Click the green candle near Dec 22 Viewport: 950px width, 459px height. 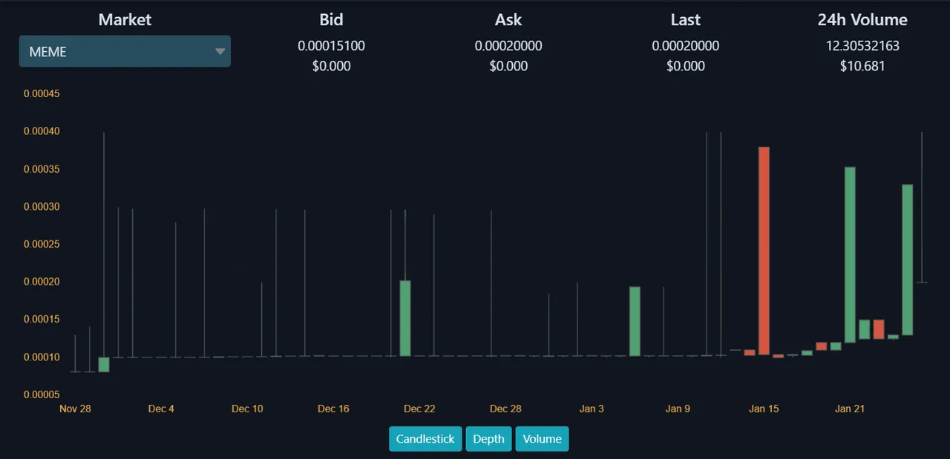(x=405, y=318)
